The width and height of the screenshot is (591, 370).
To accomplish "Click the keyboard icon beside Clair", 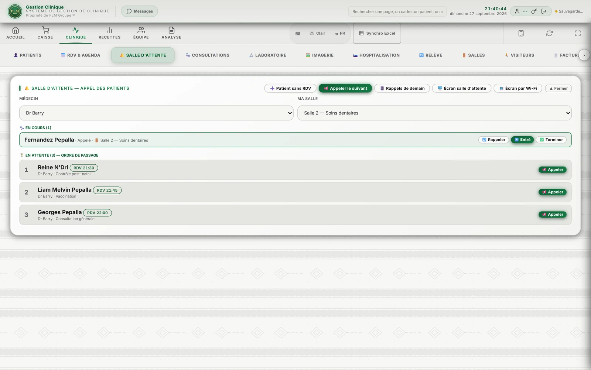I will (298, 33).
